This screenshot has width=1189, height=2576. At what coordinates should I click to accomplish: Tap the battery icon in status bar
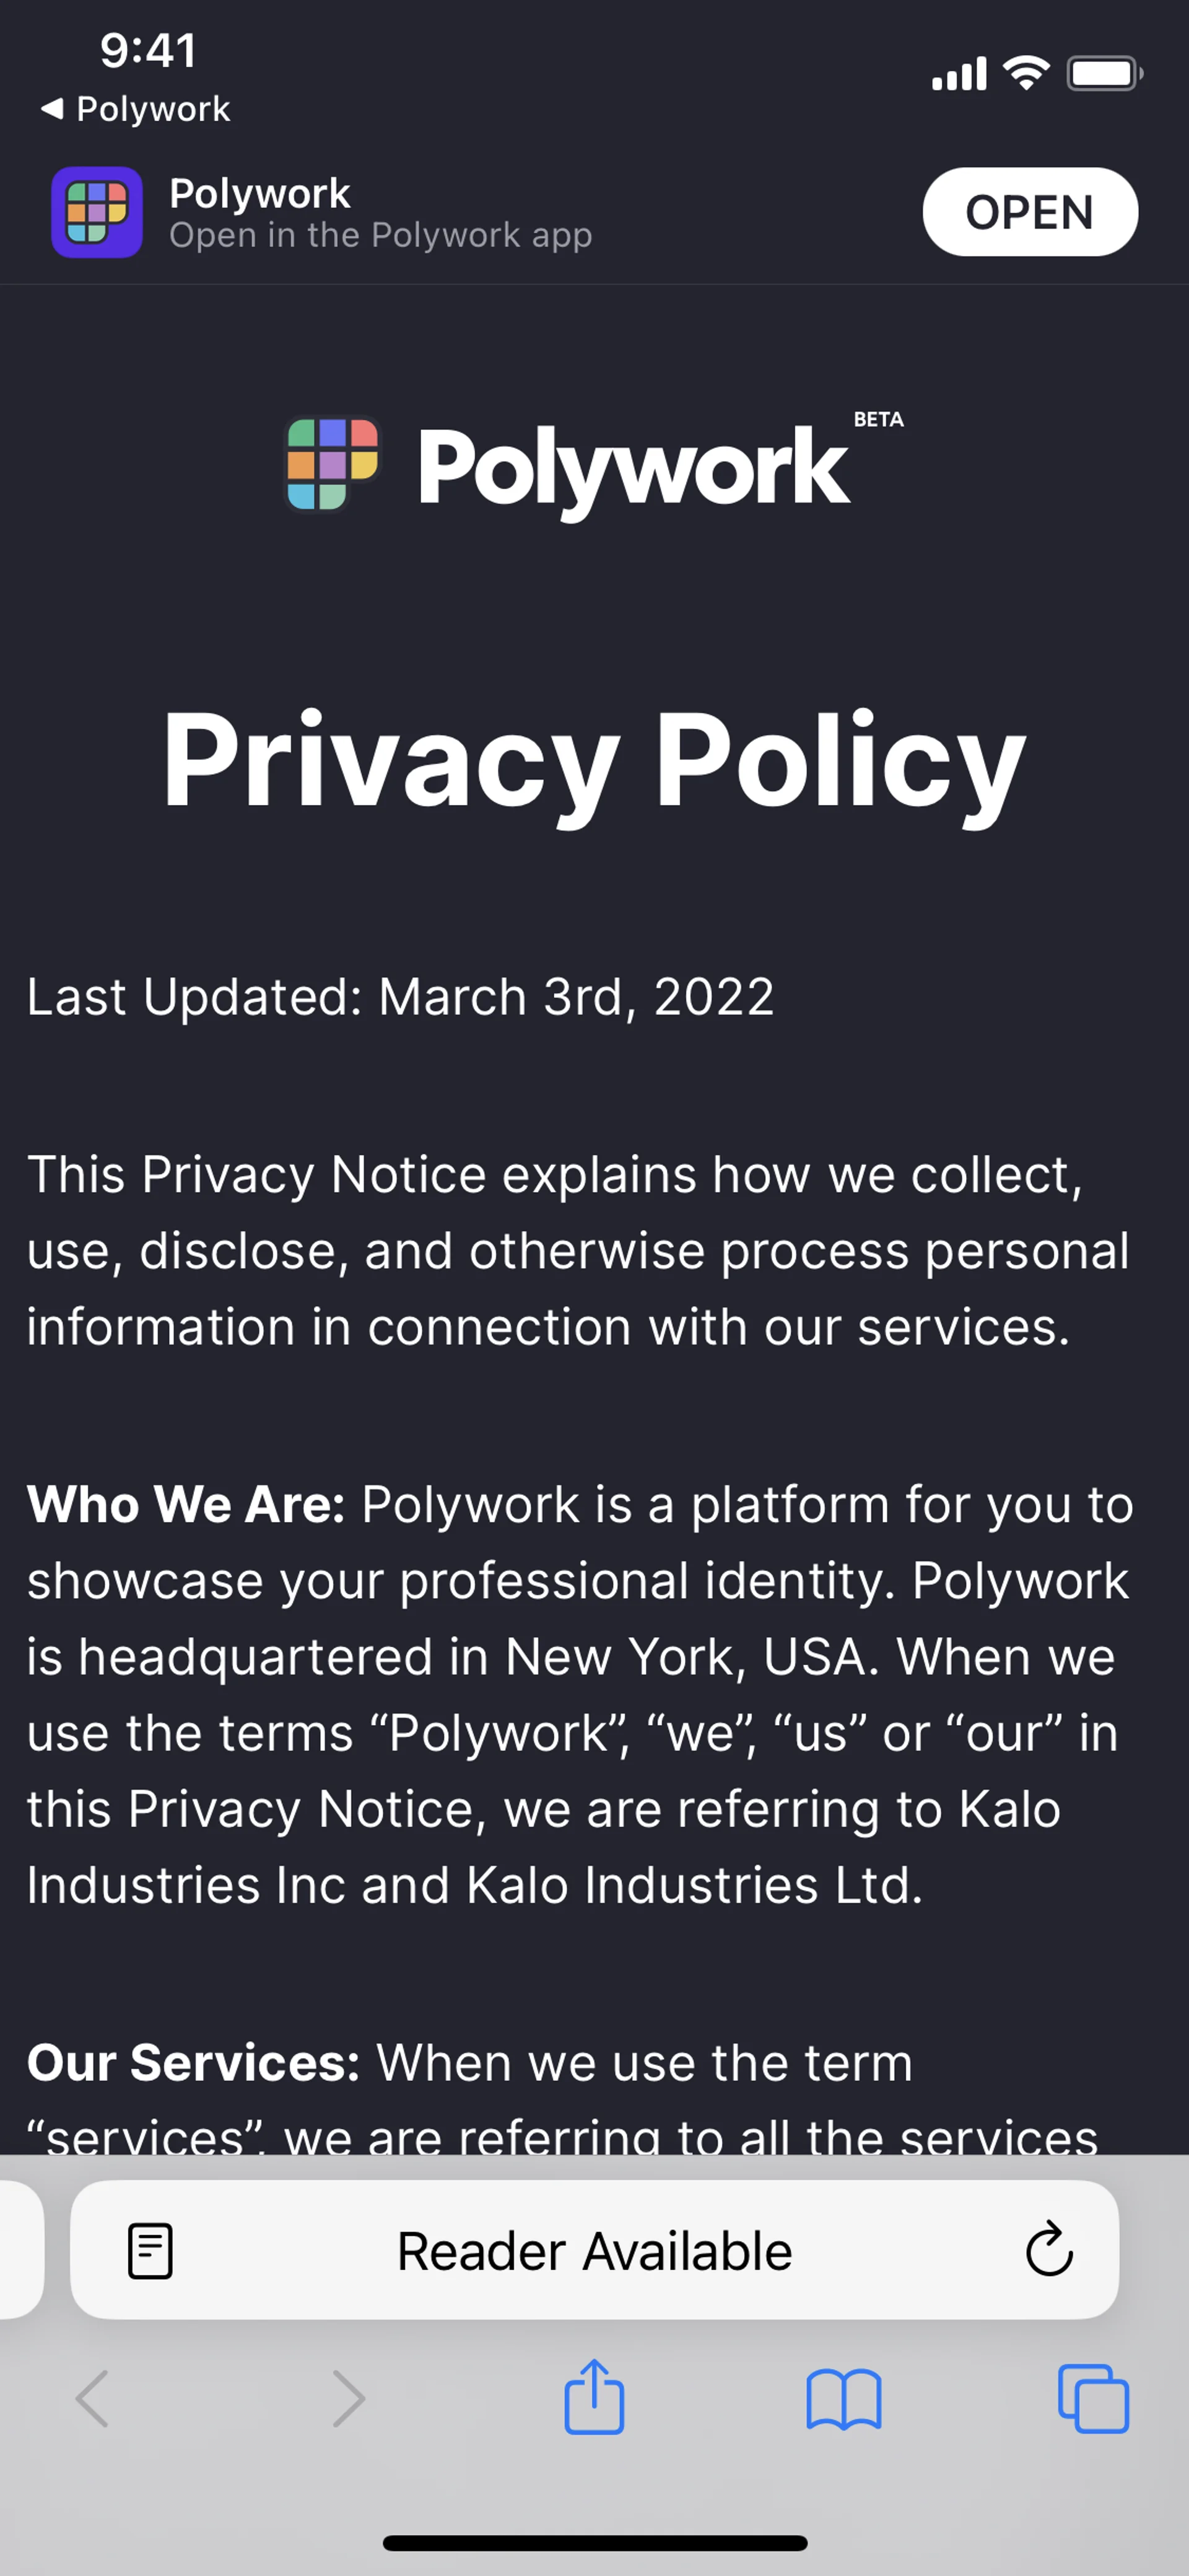pyautogui.click(x=1104, y=73)
